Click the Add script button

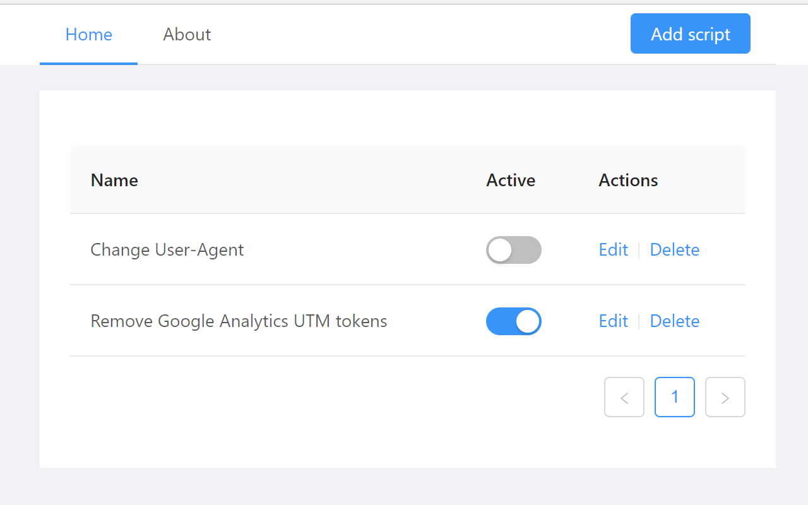691,33
